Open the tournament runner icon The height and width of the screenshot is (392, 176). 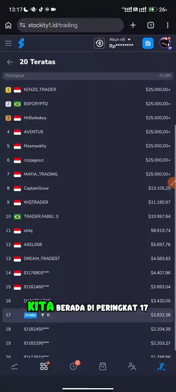[161, 367]
